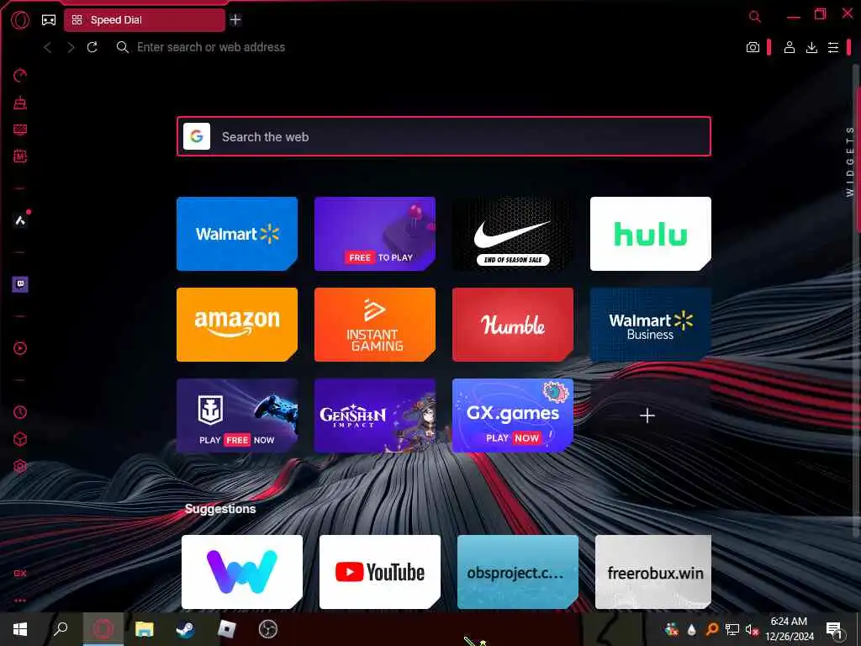Open the profile account icon
Screen dimensions: 861x646
(x=789, y=47)
